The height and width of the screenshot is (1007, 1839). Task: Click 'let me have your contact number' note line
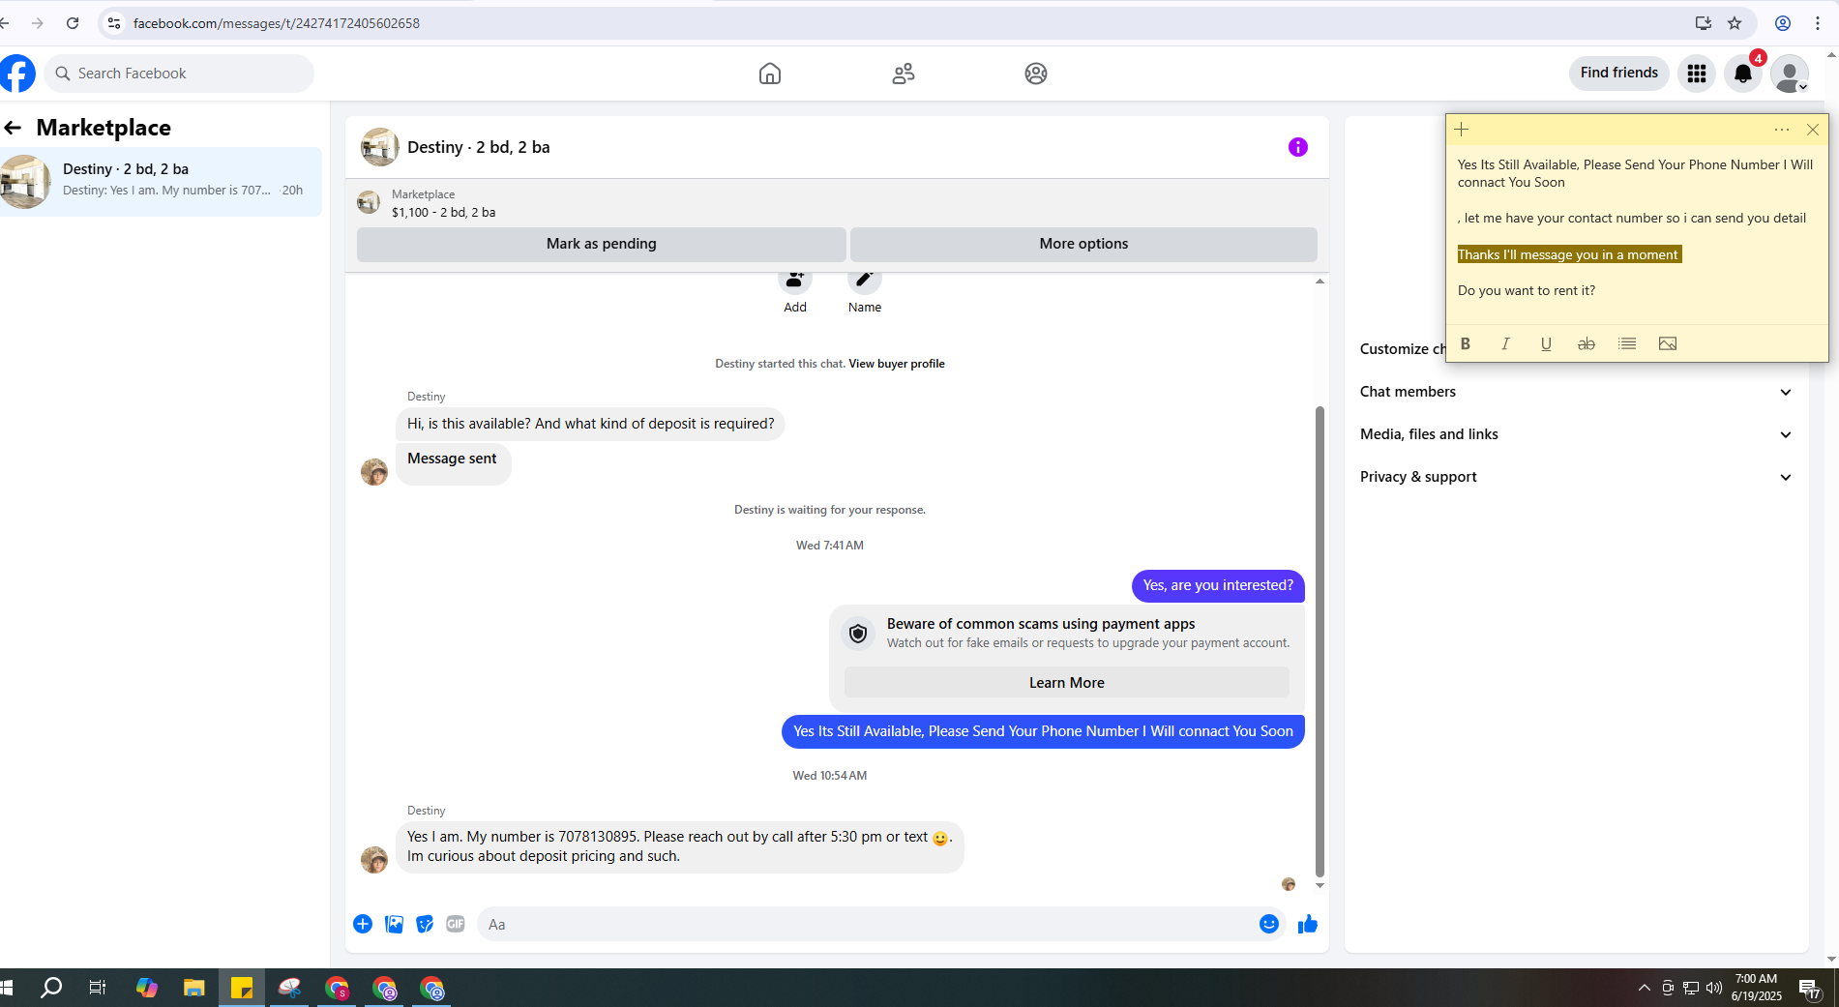coord(1632,218)
